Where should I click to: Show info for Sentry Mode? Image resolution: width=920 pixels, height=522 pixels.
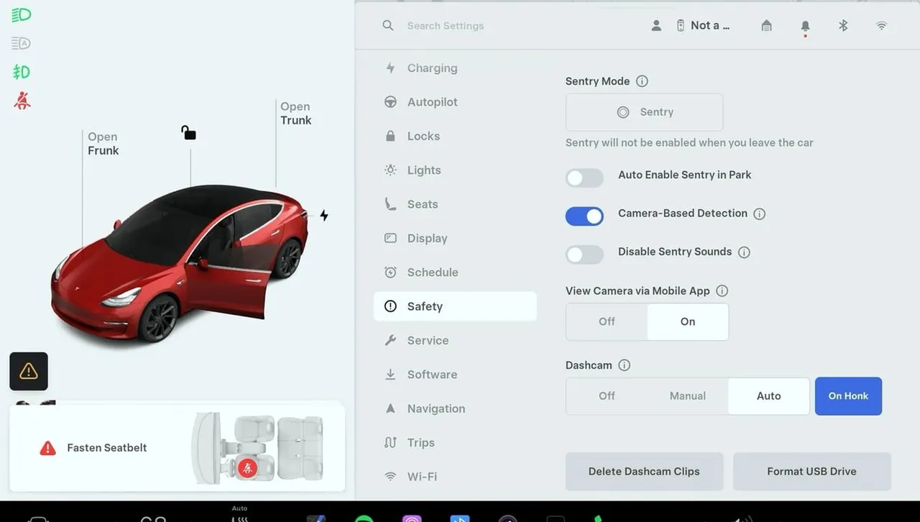(642, 81)
